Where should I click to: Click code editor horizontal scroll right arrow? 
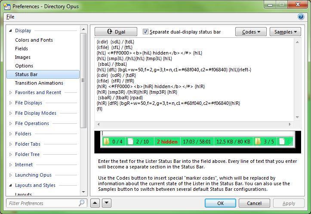(289, 124)
